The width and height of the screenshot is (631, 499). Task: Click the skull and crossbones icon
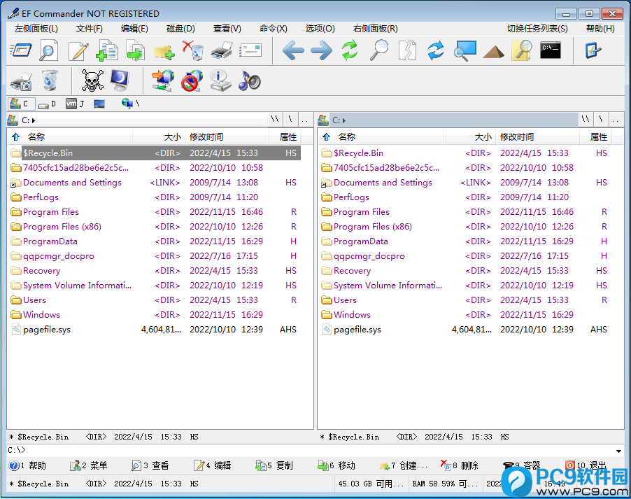pos(92,80)
